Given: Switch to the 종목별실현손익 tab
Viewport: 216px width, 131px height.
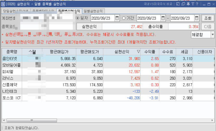Looking at the screenshot, I should coord(69,11).
